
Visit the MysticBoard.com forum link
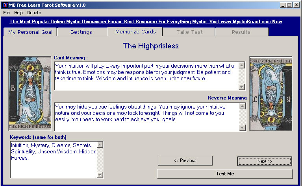146,22
